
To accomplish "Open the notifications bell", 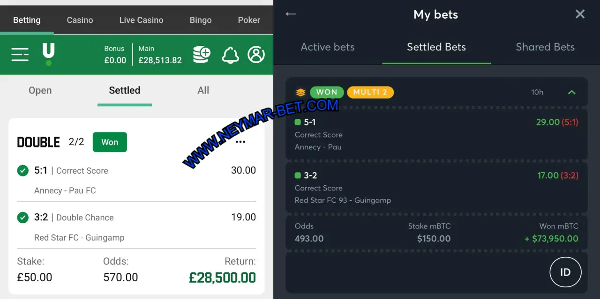I will coord(230,55).
